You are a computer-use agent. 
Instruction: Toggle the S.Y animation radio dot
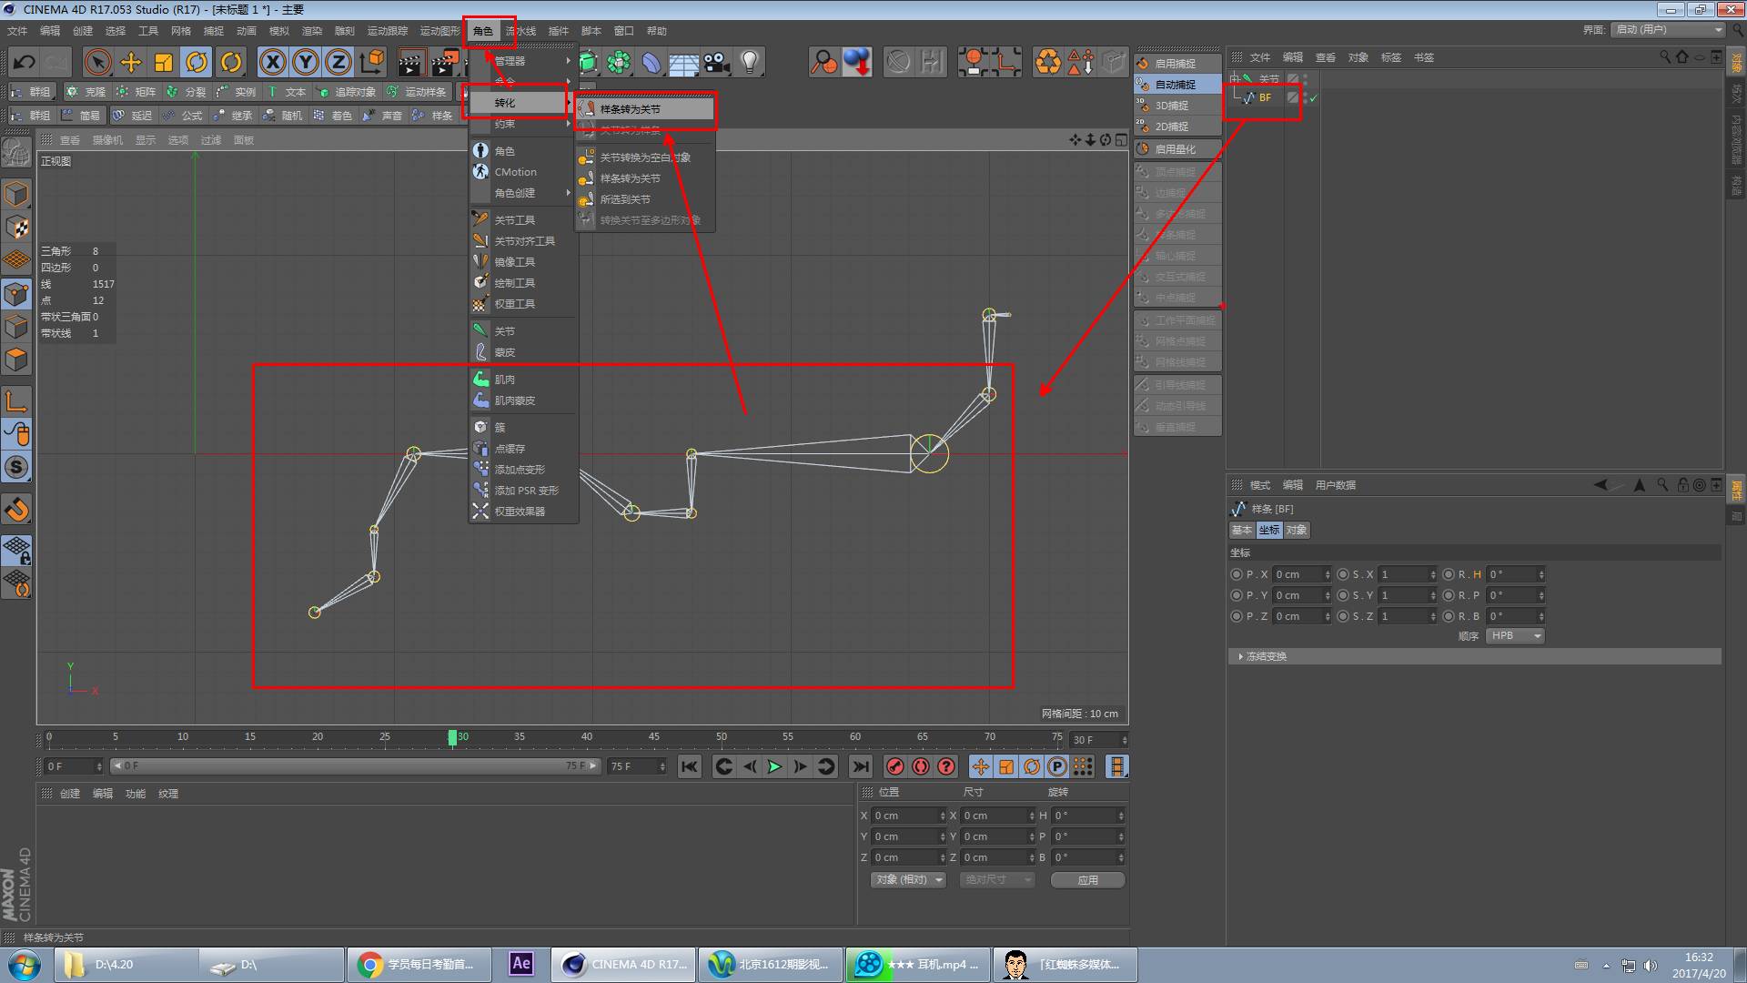tap(1343, 595)
